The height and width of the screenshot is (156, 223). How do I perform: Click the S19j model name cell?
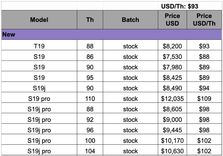pyautogui.click(x=39, y=88)
